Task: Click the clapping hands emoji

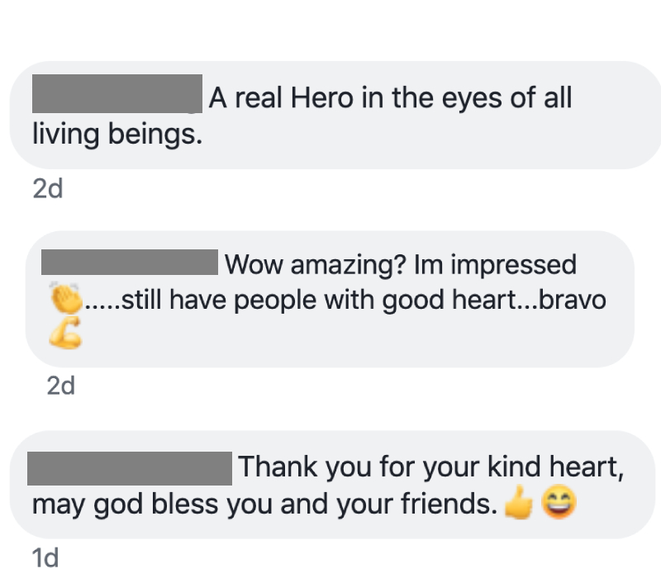Action: [66, 298]
